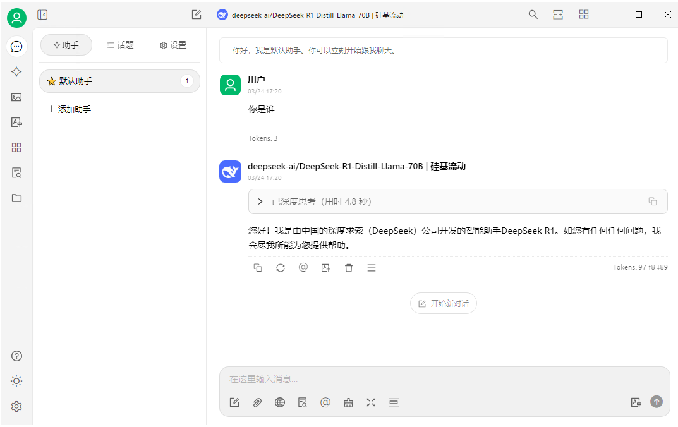Open the help question mark icon
The image size is (678, 427).
16,356
